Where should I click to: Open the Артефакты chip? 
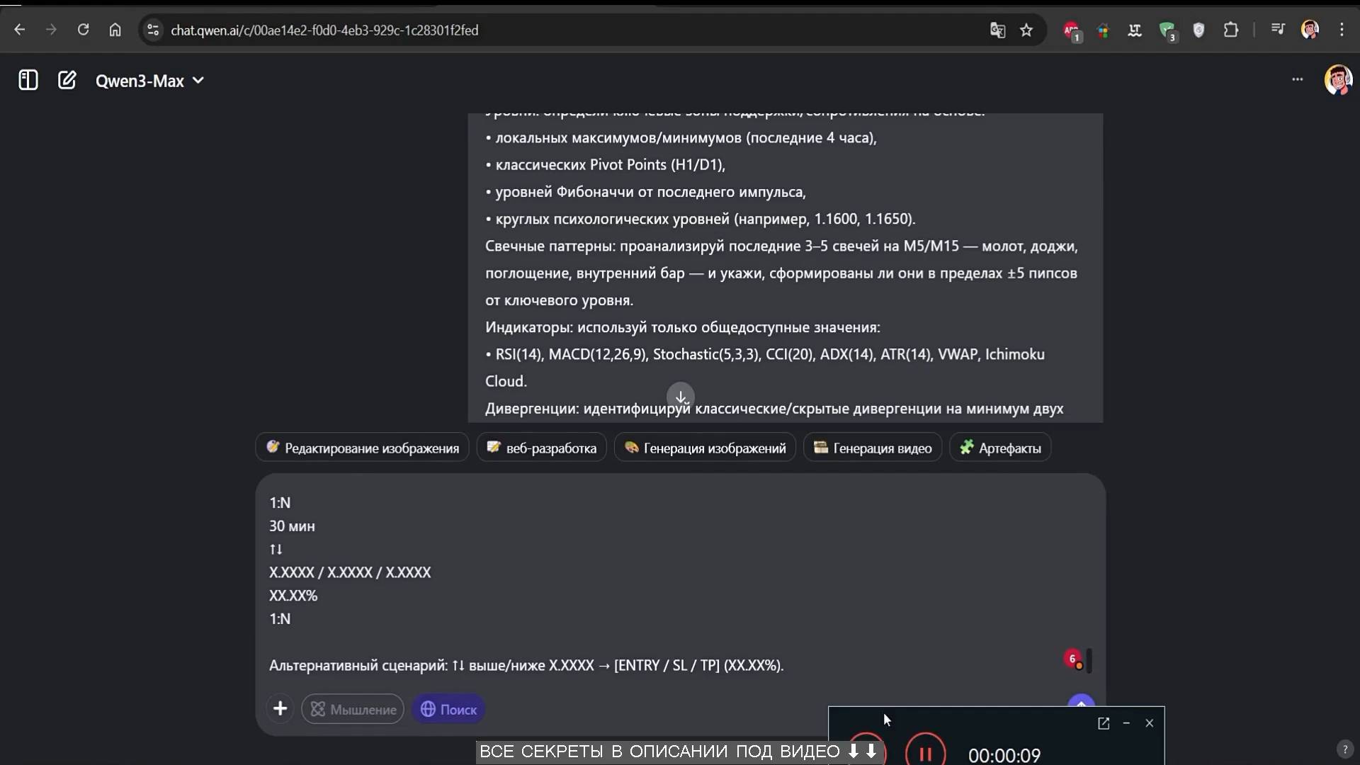1000,448
